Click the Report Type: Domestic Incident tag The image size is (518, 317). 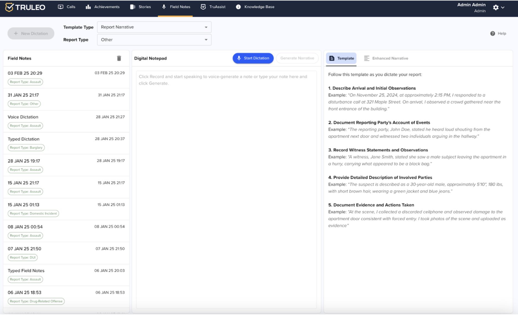33,214
